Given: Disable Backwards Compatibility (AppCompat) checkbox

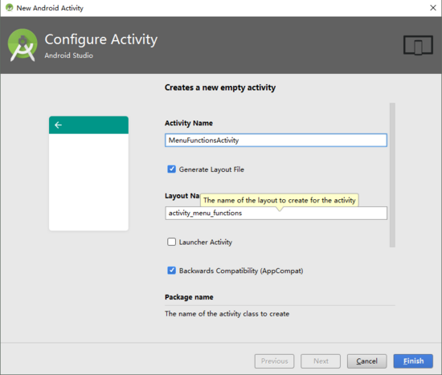Looking at the screenshot, I should 171,271.
